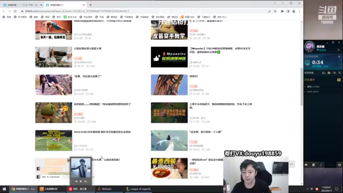343x193 pixels.
Task: Search the League friends list
Action: pos(340,73)
